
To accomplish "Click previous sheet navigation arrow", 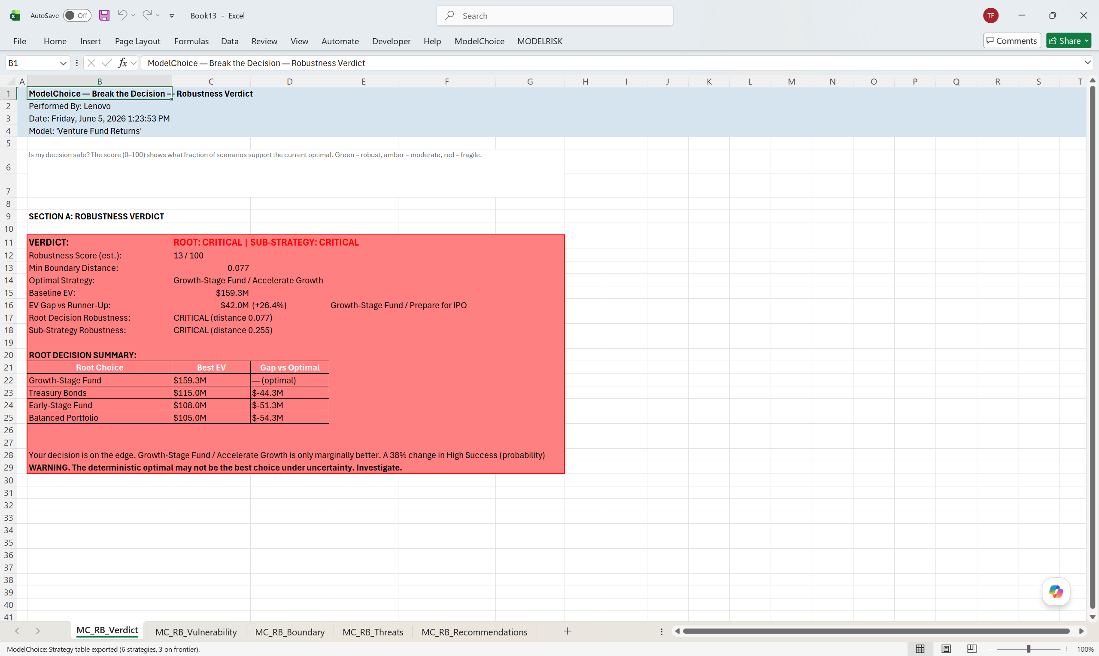I will (17, 631).
